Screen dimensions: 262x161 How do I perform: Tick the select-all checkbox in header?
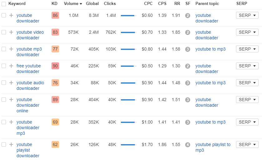4,4
